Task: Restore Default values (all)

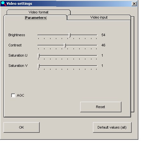Action: tap(112, 127)
